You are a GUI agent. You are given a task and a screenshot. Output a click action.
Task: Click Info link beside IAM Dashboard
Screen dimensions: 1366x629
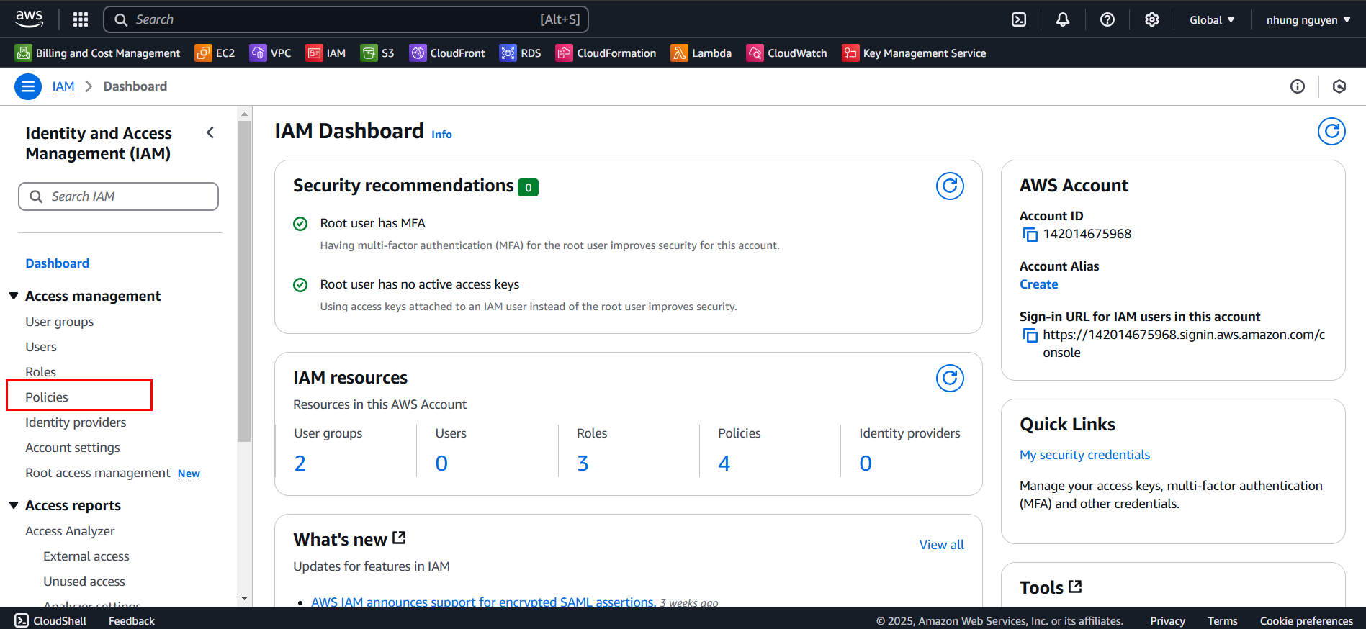(441, 135)
